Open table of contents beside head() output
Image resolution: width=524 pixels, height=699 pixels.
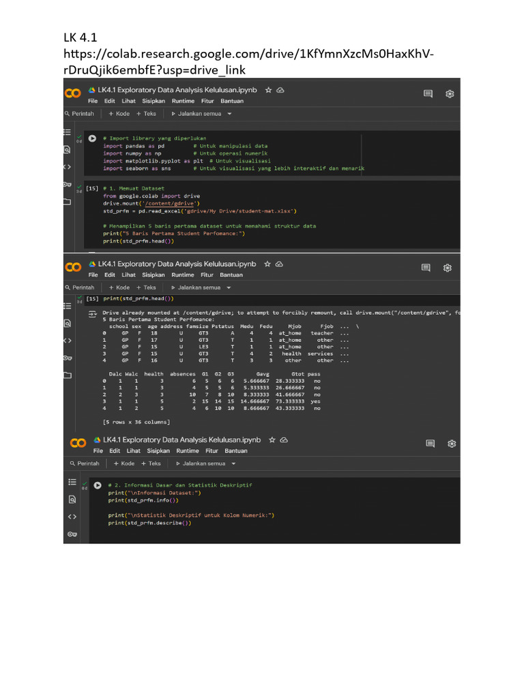click(68, 306)
